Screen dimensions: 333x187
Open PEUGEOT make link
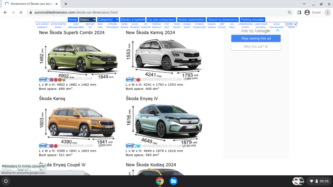135,27
